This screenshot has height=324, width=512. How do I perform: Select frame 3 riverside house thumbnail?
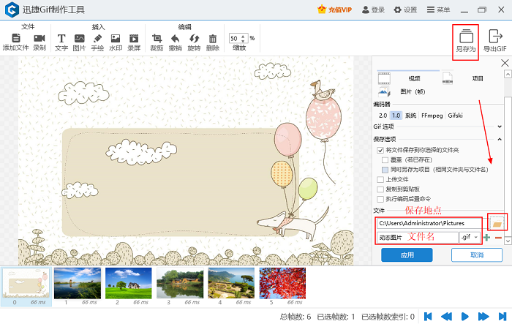point(180,283)
